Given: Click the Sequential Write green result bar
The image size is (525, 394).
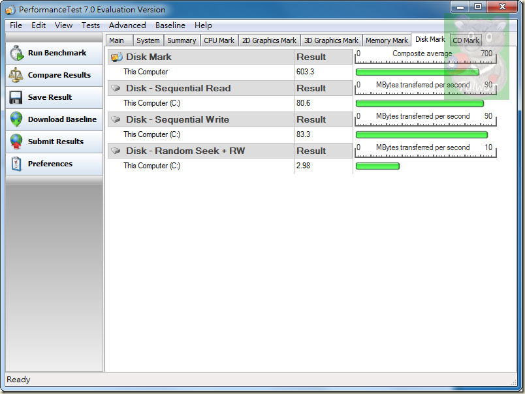Looking at the screenshot, I should pyautogui.click(x=422, y=135).
